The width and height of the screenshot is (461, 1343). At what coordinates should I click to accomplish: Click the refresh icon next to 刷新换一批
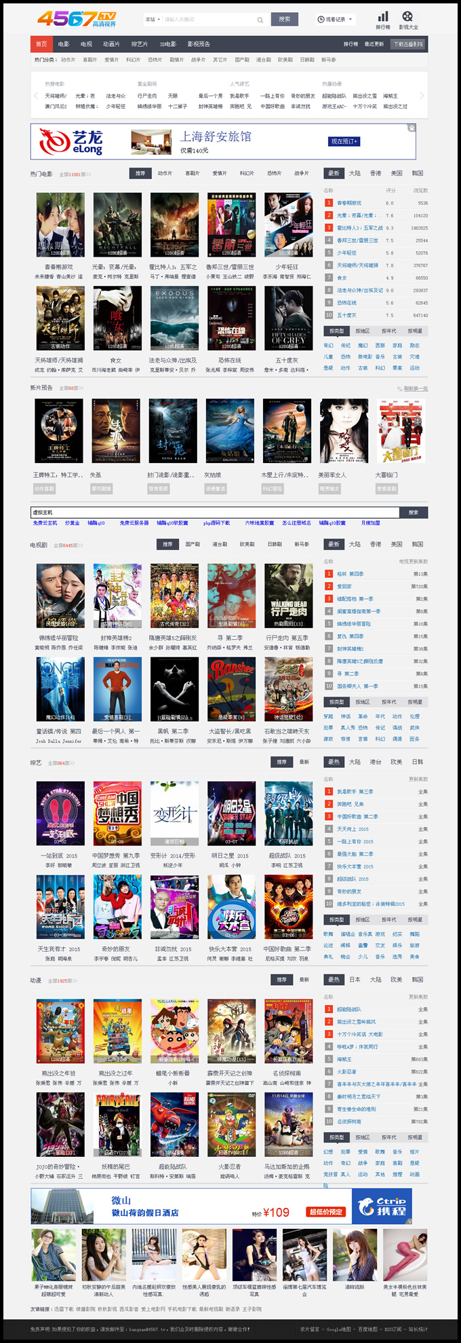click(399, 388)
